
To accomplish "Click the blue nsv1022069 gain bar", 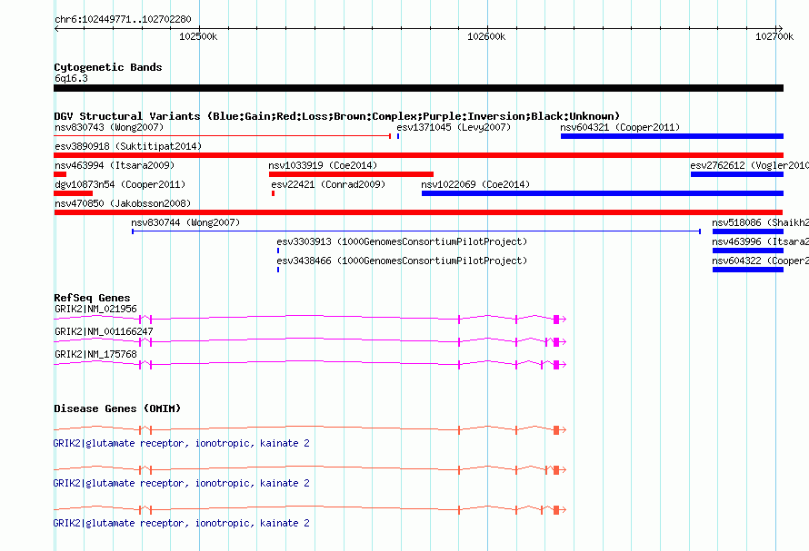I will [x=603, y=193].
